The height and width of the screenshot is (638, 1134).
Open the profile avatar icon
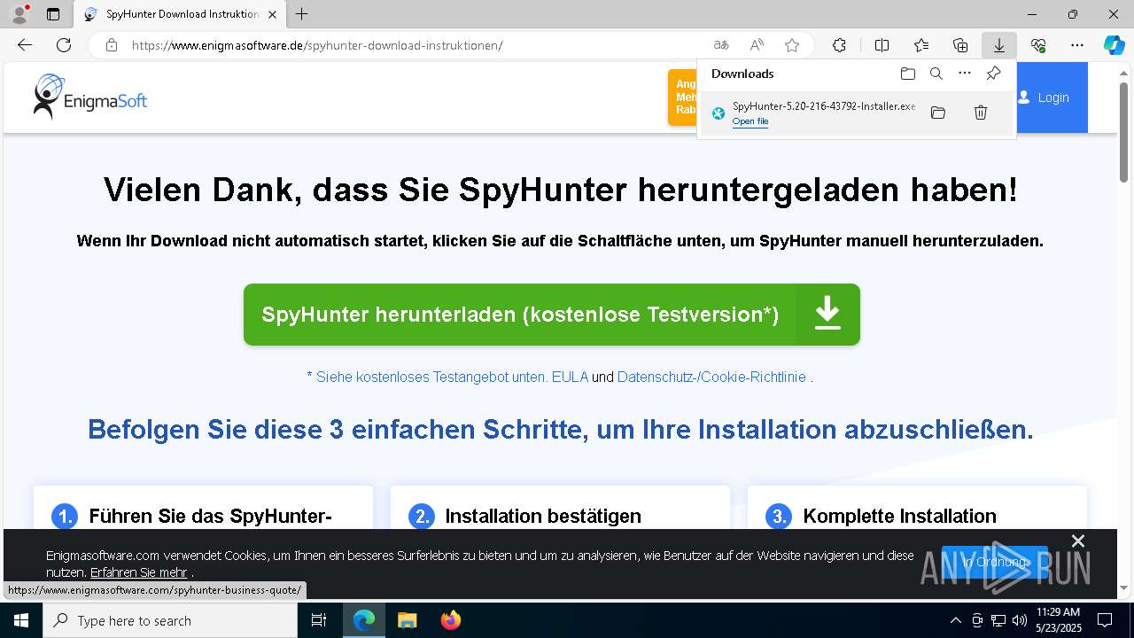(19, 14)
